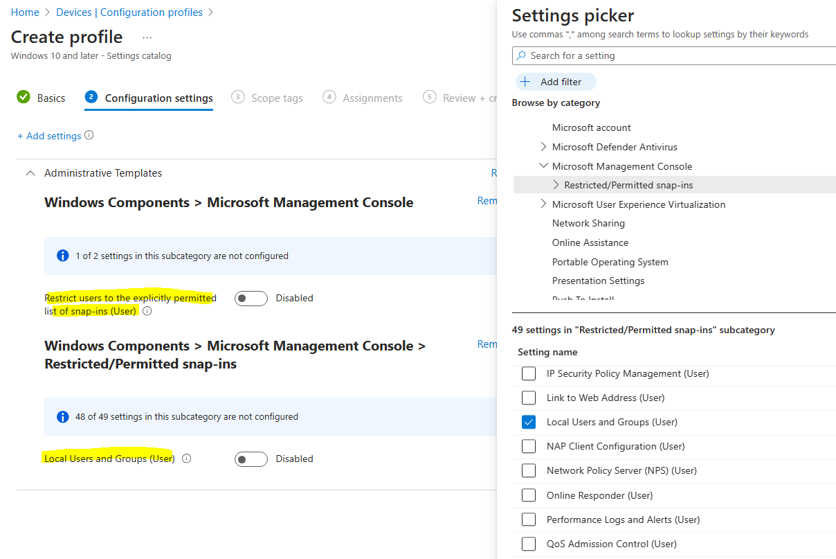
Task: Collapse Microsoft Management Console category
Action: [543, 166]
